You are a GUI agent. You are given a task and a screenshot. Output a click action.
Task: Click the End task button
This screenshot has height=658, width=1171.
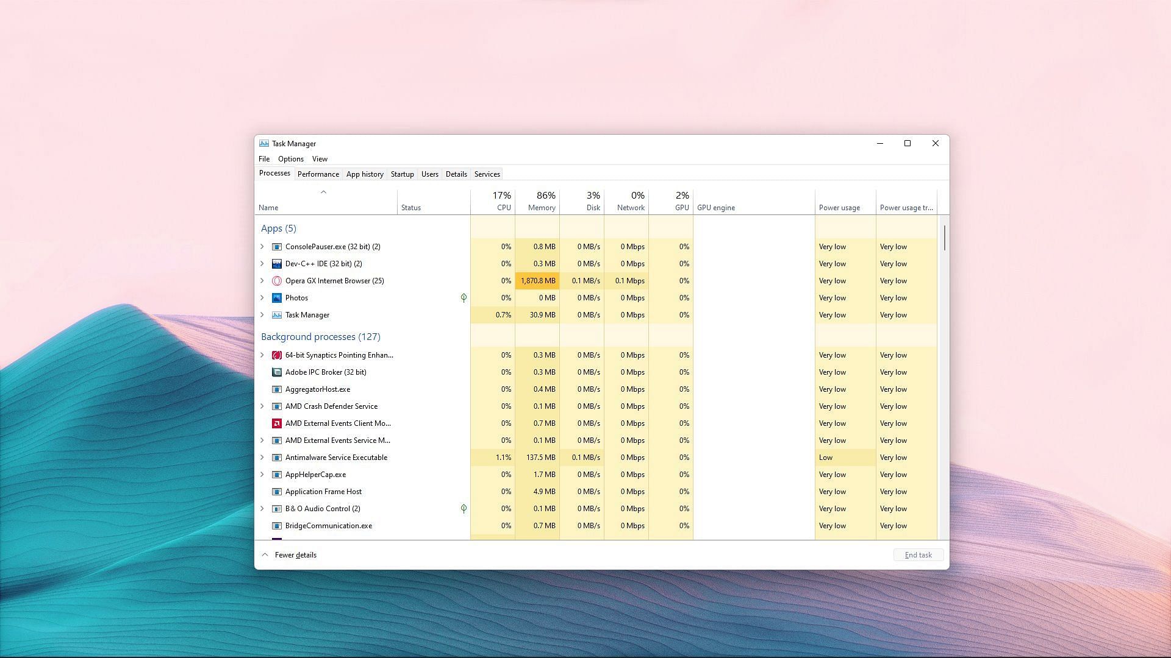pyautogui.click(x=918, y=554)
